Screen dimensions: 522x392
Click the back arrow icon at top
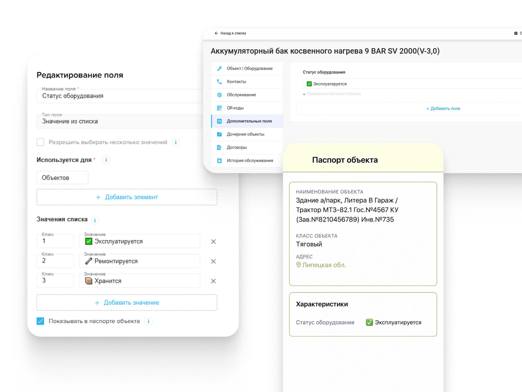click(216, 33)
